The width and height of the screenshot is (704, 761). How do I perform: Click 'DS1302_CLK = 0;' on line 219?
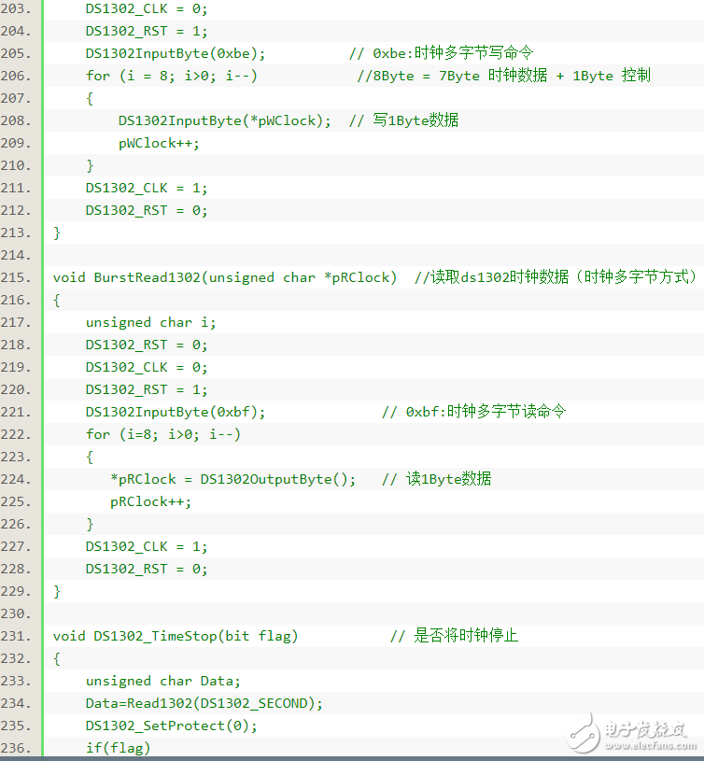[147, 367]
